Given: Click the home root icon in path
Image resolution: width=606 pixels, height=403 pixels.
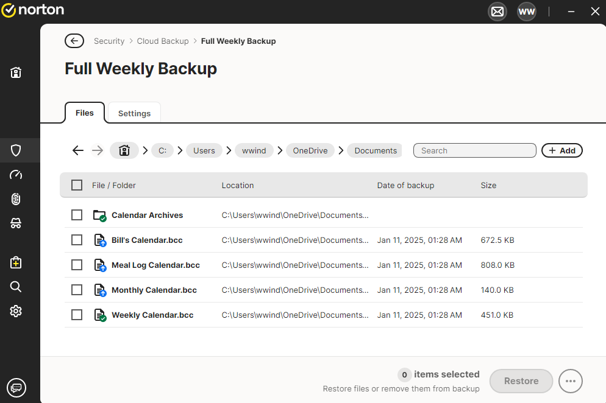Looking at the screenshot, I should (x=124, y=150).
